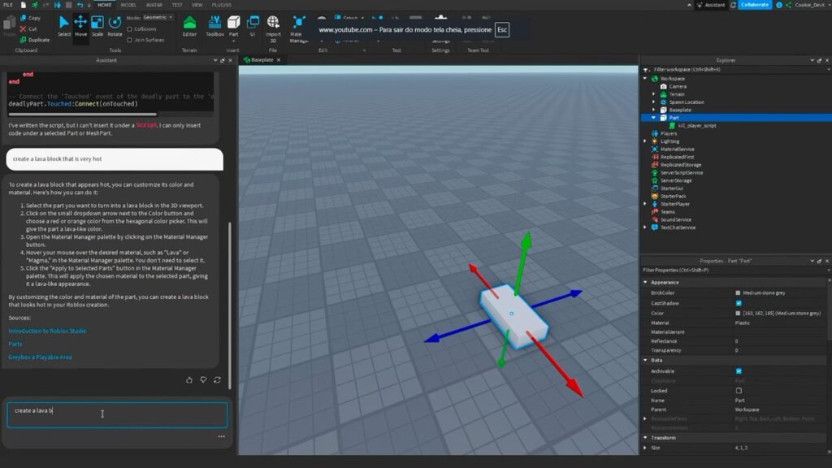Click the BrickColor Medium stone grey swatch
Screen dimensions: 832x468
pyautogui.click(x=738, y=292)
